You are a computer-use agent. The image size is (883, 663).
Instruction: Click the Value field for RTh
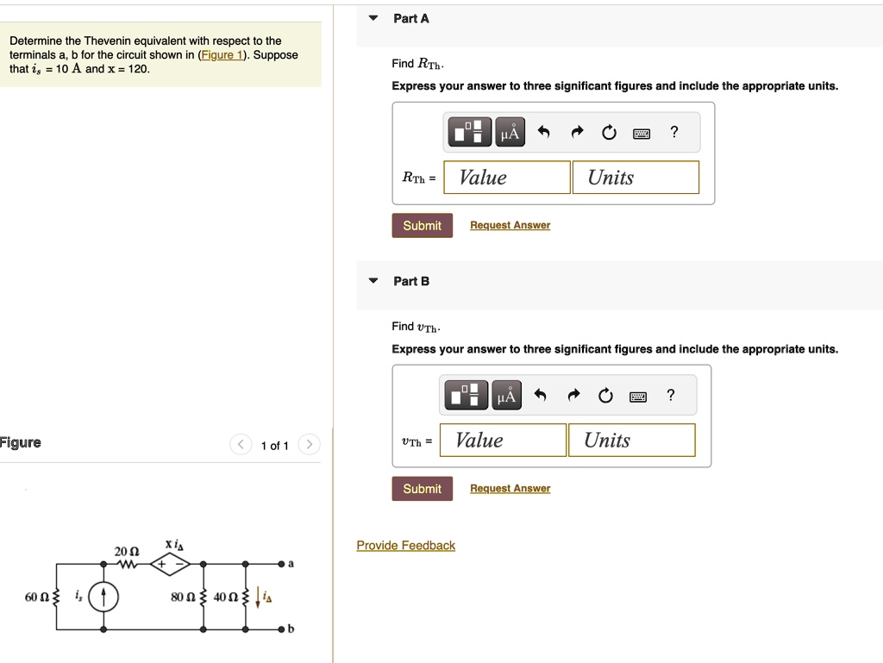click(x=505, y=177)
